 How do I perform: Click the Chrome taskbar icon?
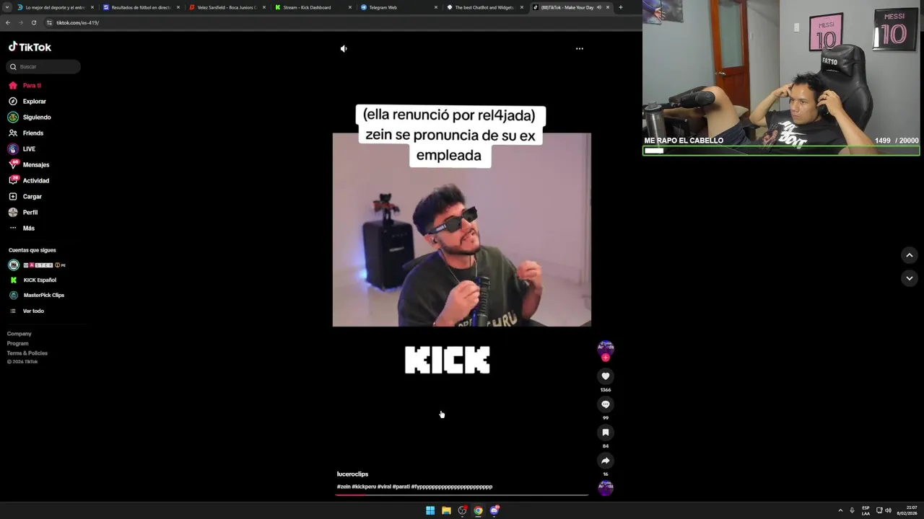478,510
